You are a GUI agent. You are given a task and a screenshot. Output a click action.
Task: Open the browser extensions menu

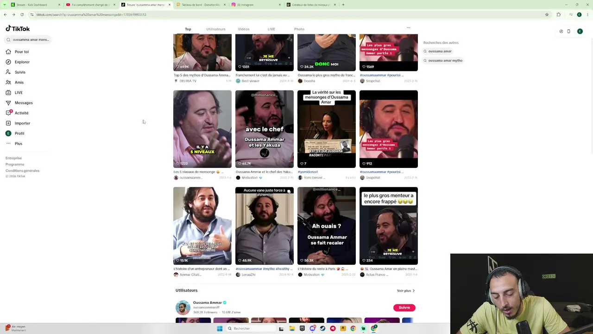pos(558,14)
